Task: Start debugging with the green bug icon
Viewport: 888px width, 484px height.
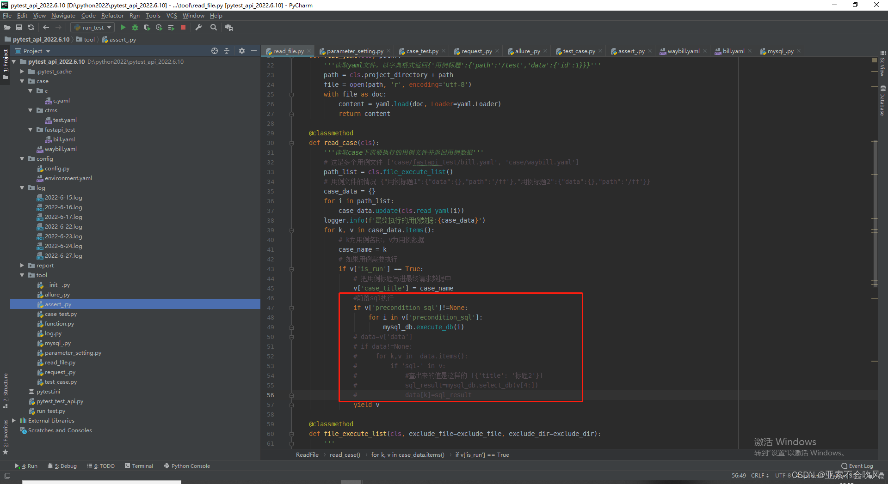Action: point(135,28)
